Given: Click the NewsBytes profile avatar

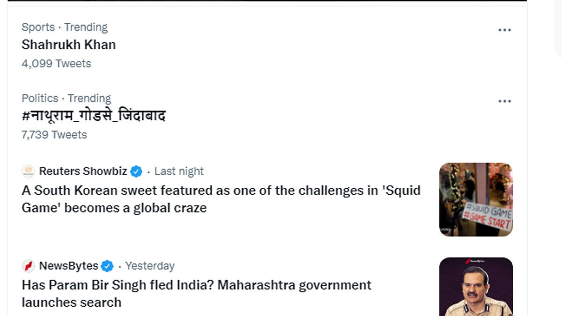Looking at the screenshot, I should point(29,266).
